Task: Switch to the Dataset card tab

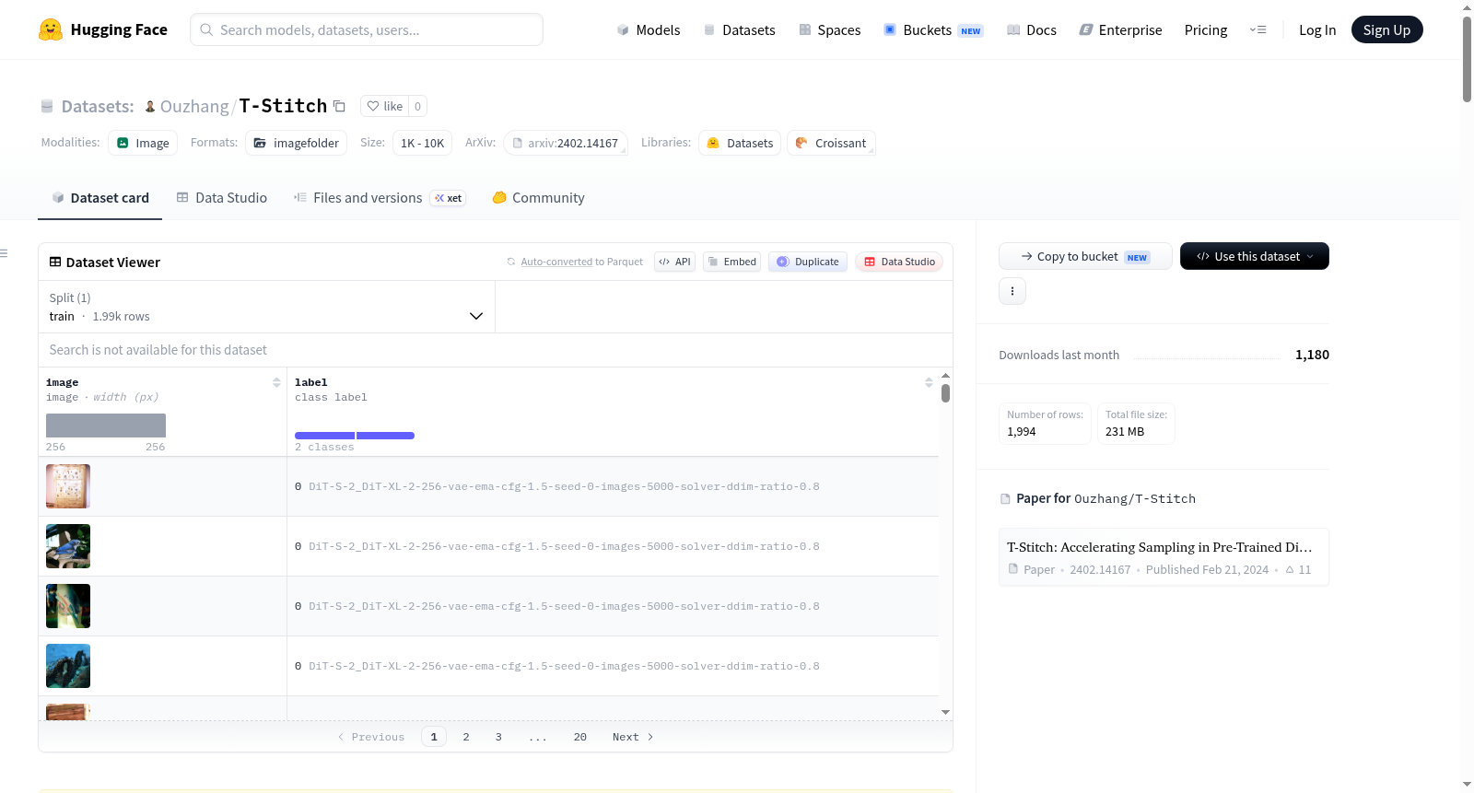Action: 100,198
